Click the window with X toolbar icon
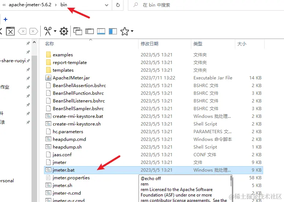The height and width of the screenshot is (202, 284). tap(10, 31)
